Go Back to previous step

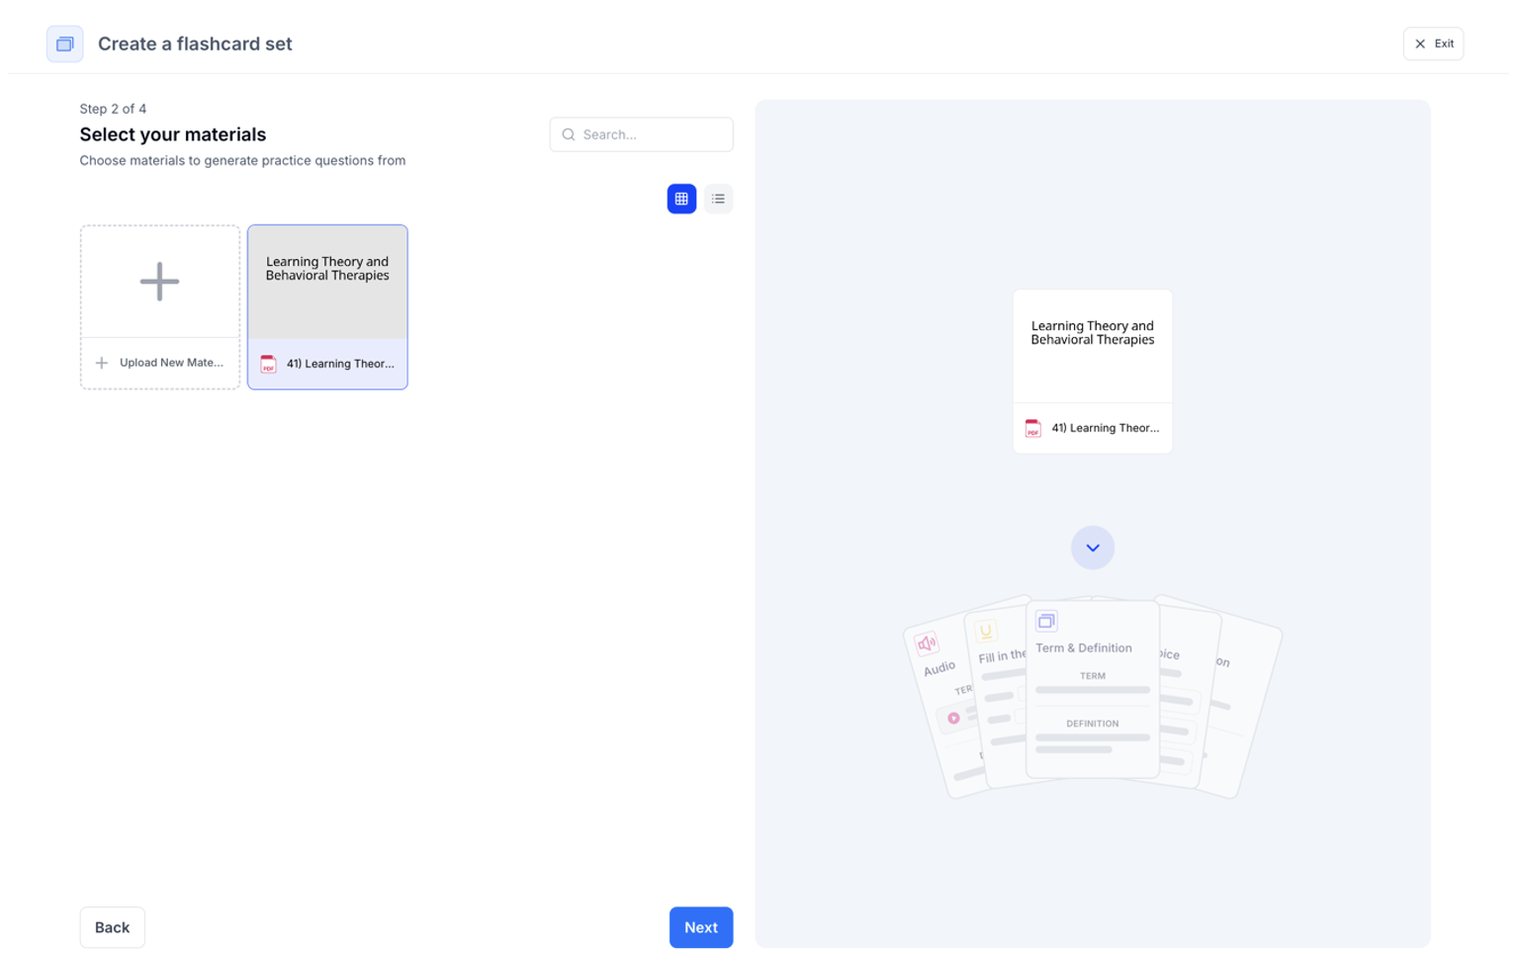pyautogui.click(x=112, y=927)
